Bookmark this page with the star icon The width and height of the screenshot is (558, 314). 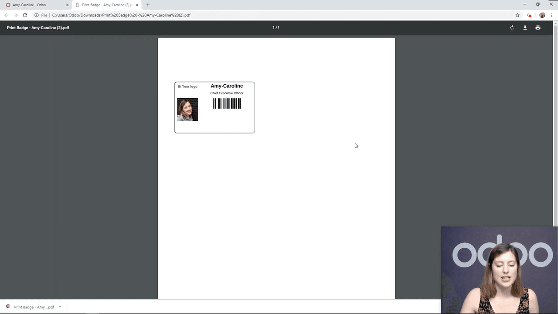point(517,15)
